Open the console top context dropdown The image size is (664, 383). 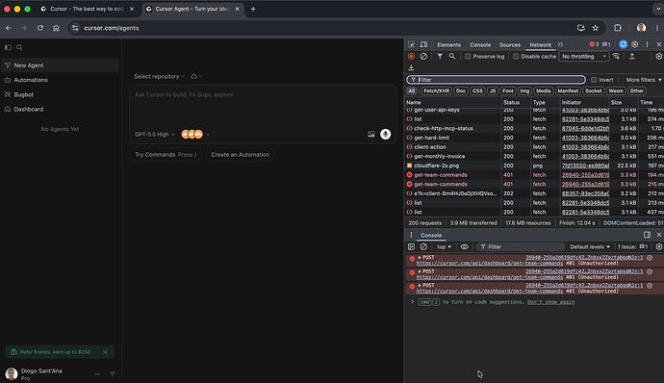coord(444,246)
